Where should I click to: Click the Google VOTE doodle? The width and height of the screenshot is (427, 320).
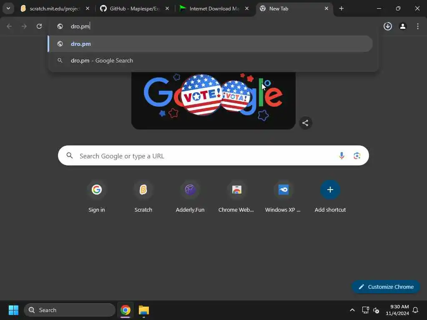pos(213,100)
